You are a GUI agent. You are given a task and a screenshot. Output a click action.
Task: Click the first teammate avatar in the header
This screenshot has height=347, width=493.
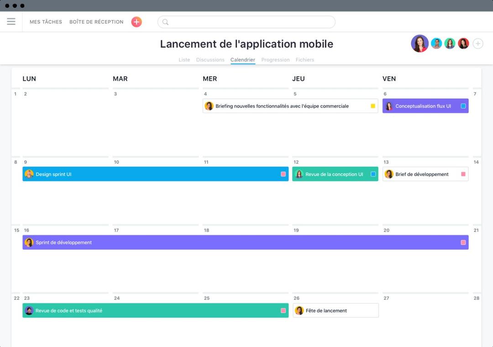coord(419,43)
